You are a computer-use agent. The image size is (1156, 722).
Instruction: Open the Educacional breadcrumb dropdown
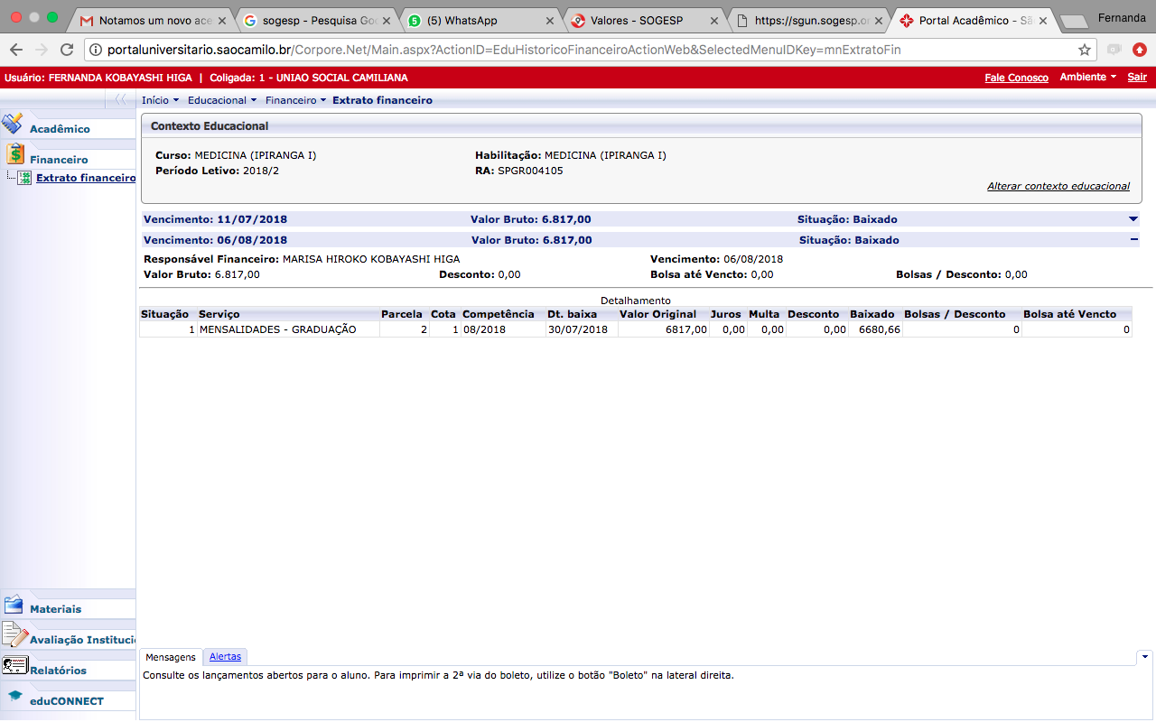[221, 100]
